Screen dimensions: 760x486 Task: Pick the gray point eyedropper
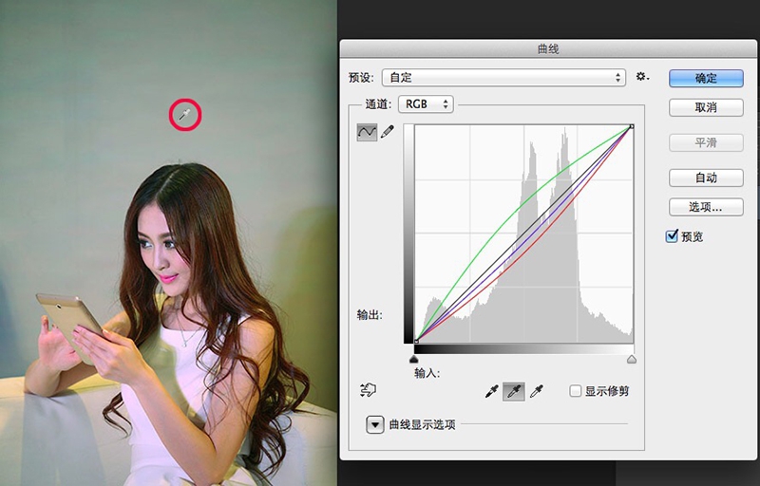pyautogui.click(x=514, y=391)
